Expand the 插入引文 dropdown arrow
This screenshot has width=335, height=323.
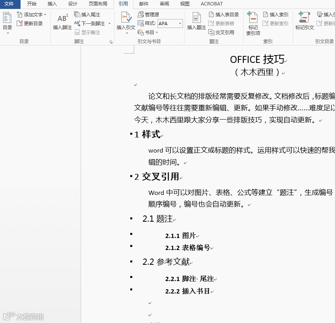126,33
